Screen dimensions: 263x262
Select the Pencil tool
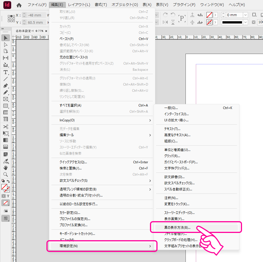point(6,92)
